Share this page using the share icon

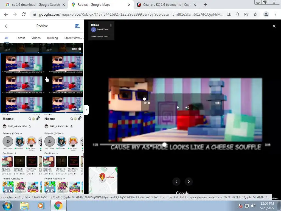point(246,14)
